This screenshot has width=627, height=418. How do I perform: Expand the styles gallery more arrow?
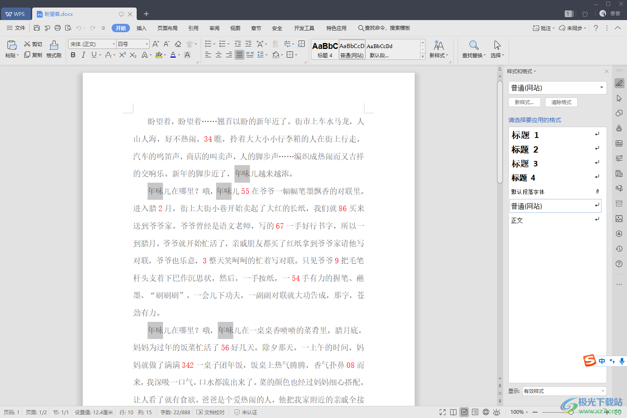tap(423, 56)
